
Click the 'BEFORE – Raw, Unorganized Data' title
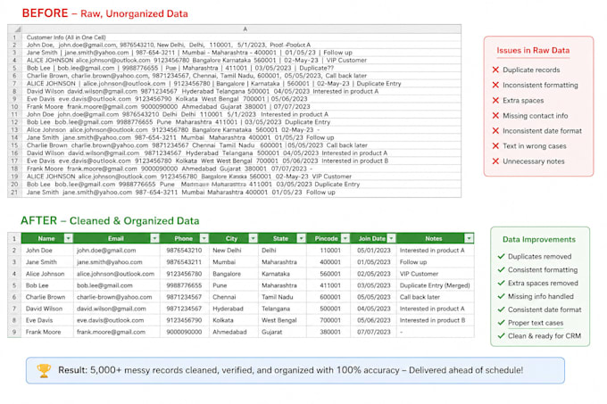click(x=105, y=13)
